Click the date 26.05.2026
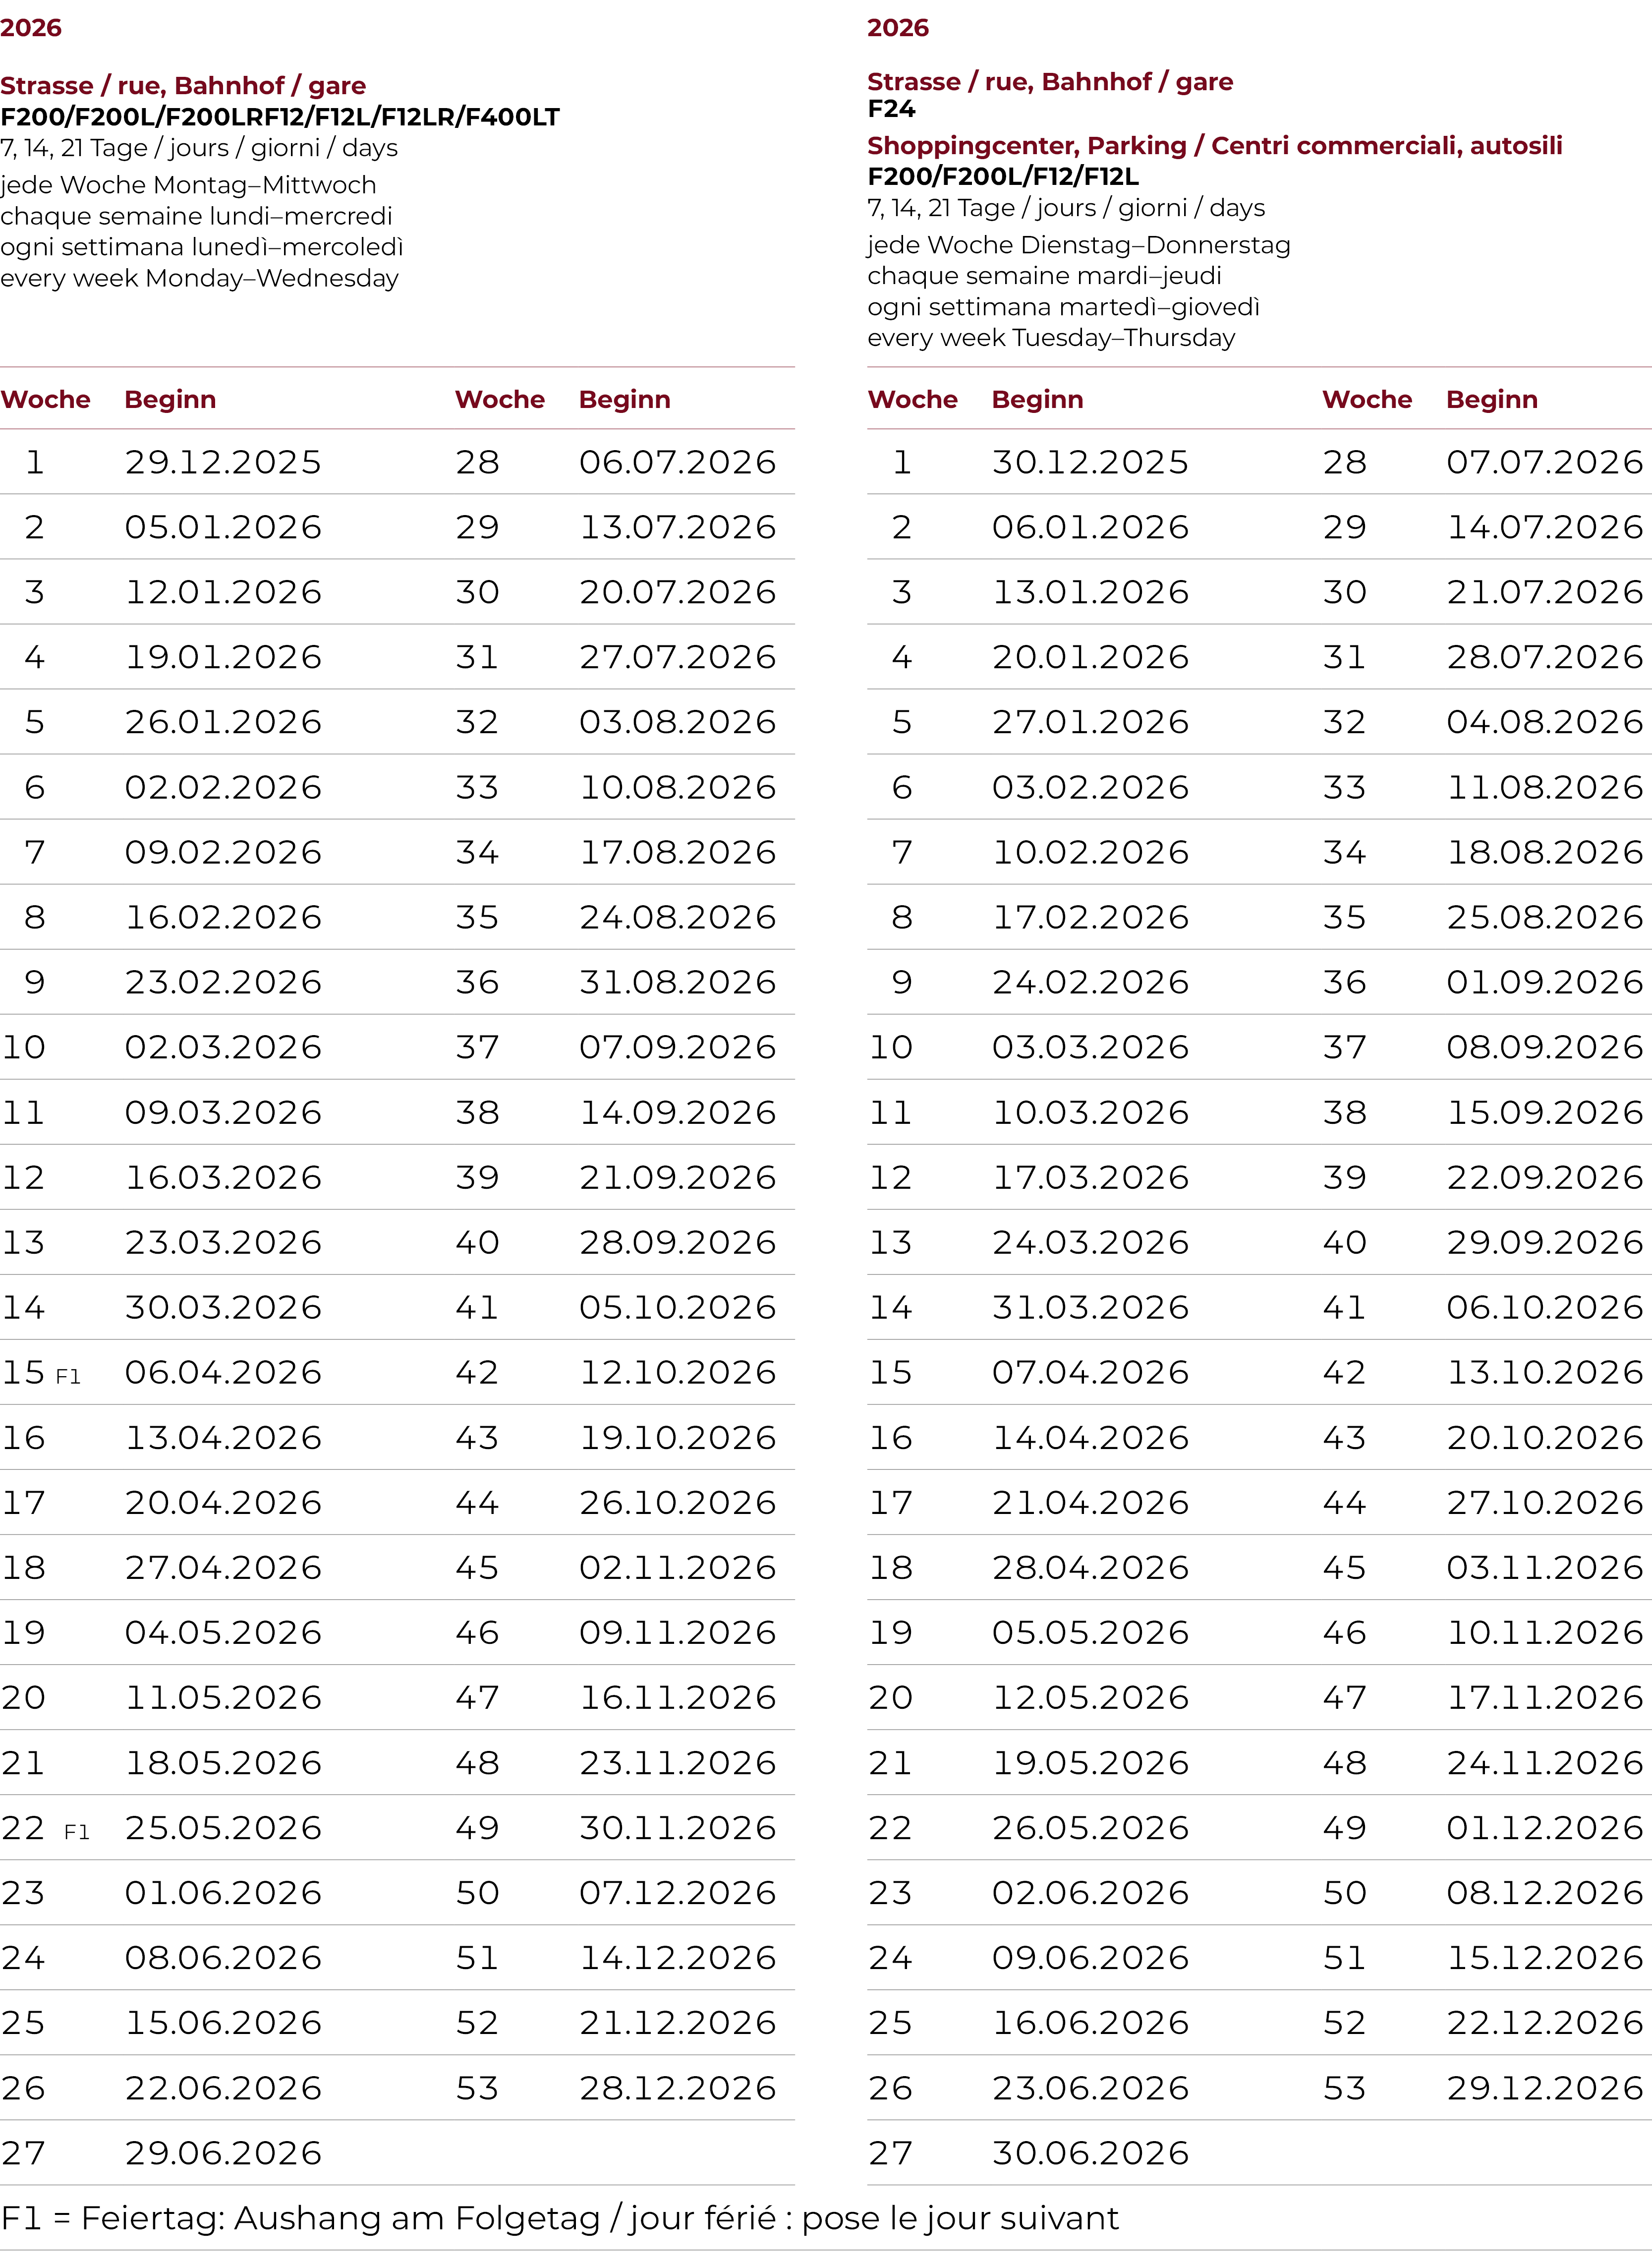This screenshot has height=2266, width=1652. tap(1090, 1827)
